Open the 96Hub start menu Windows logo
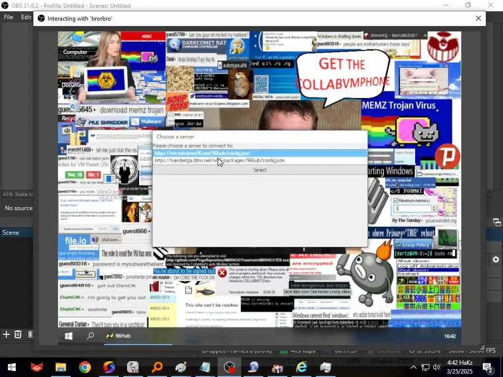 click(x=68, y=336)
